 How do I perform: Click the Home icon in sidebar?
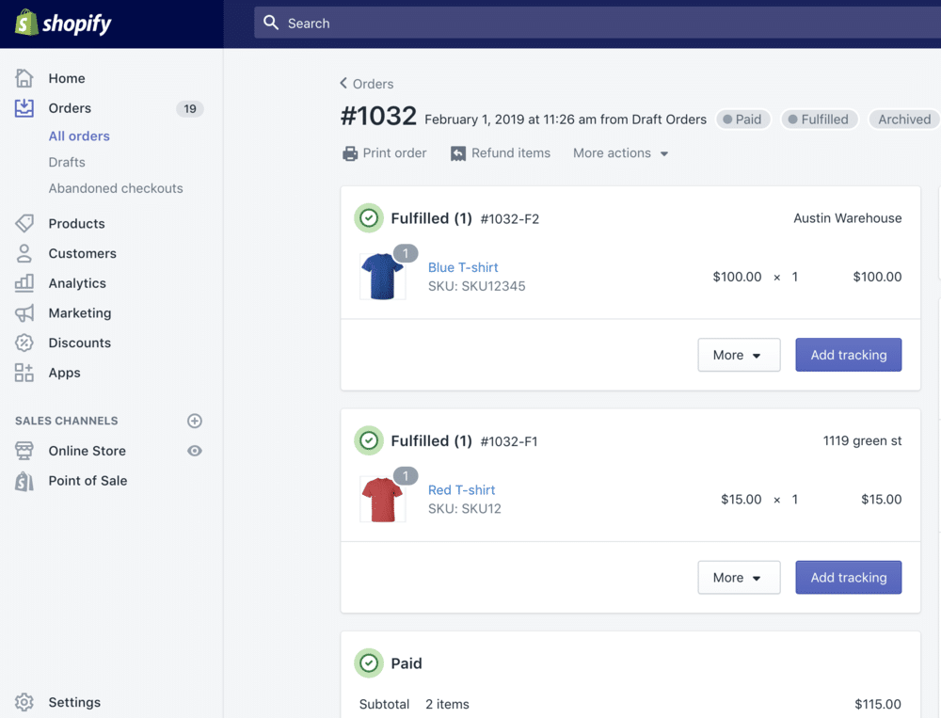24,78
